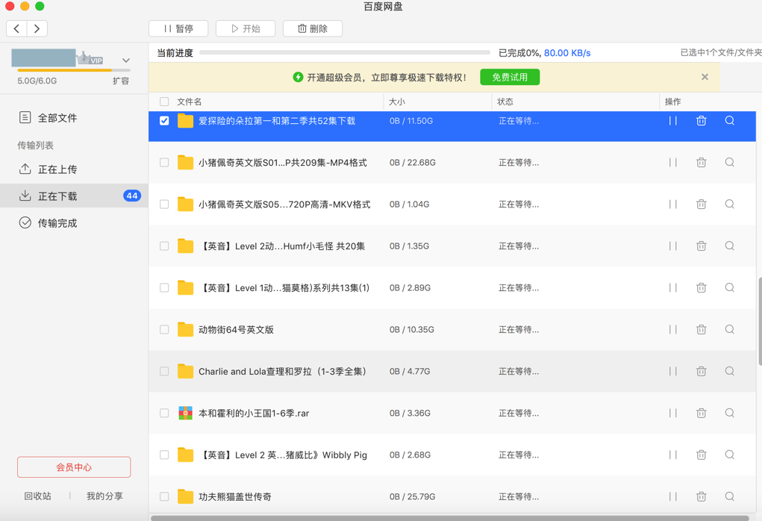The width and height of the screenshot is (762, 521).
Task: Locate 爱探险的朵拉 with its magnifier icon
Action: tap(729, 120)
